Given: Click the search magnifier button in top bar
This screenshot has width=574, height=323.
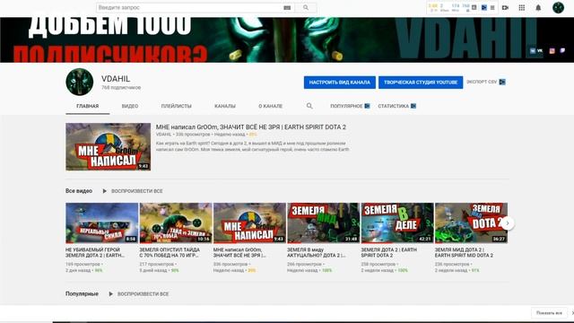Looking at the screenshot, I should click(306, 7).
